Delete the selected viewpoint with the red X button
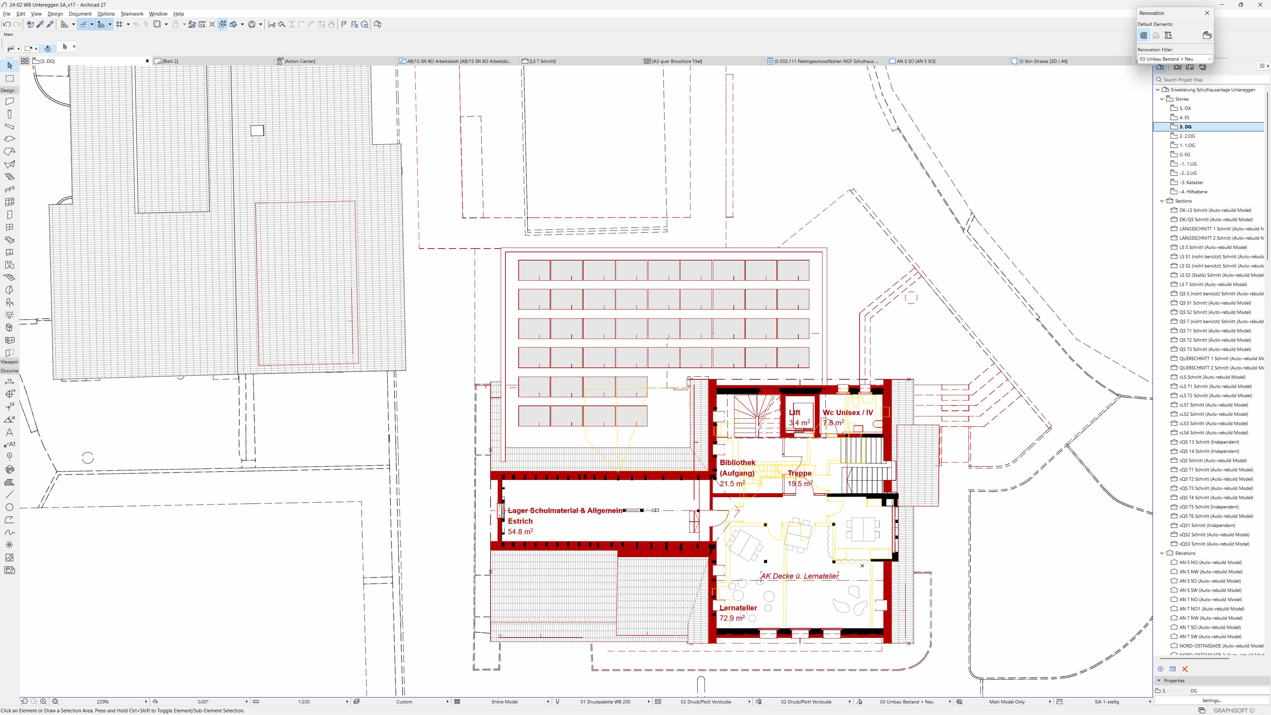The height and width of the screenshot is (715, 1271). point(1185,669)
